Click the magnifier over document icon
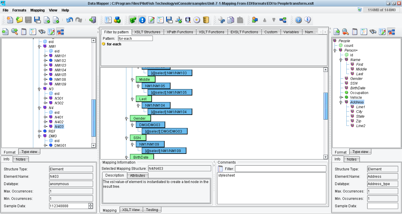The image size is (402, 214). (188, 20)
